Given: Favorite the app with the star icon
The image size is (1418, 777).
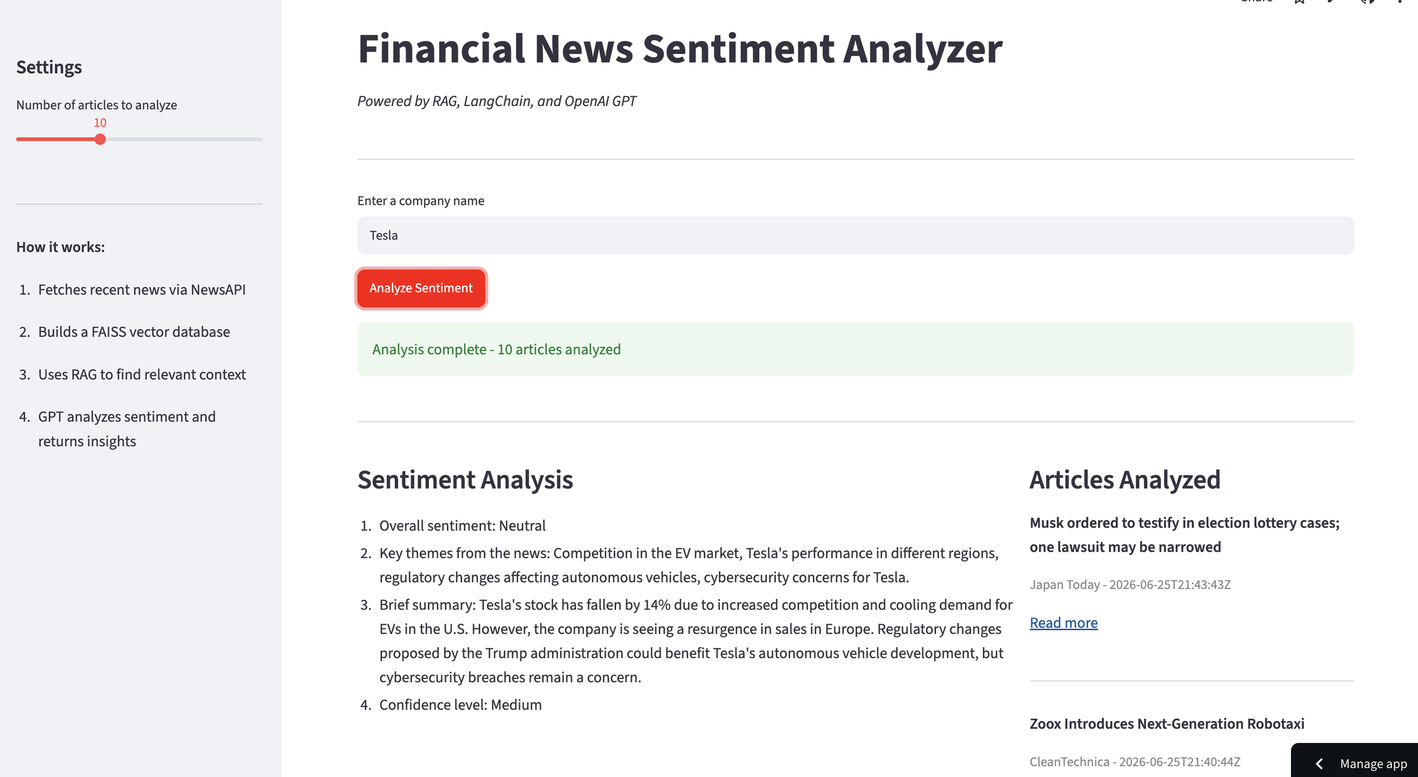Looking at the screenshot, I should (1299, 1).
